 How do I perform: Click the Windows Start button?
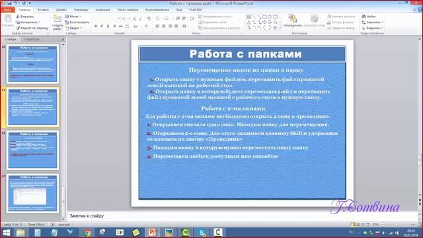pyautogui.click(x=6, y=233)
